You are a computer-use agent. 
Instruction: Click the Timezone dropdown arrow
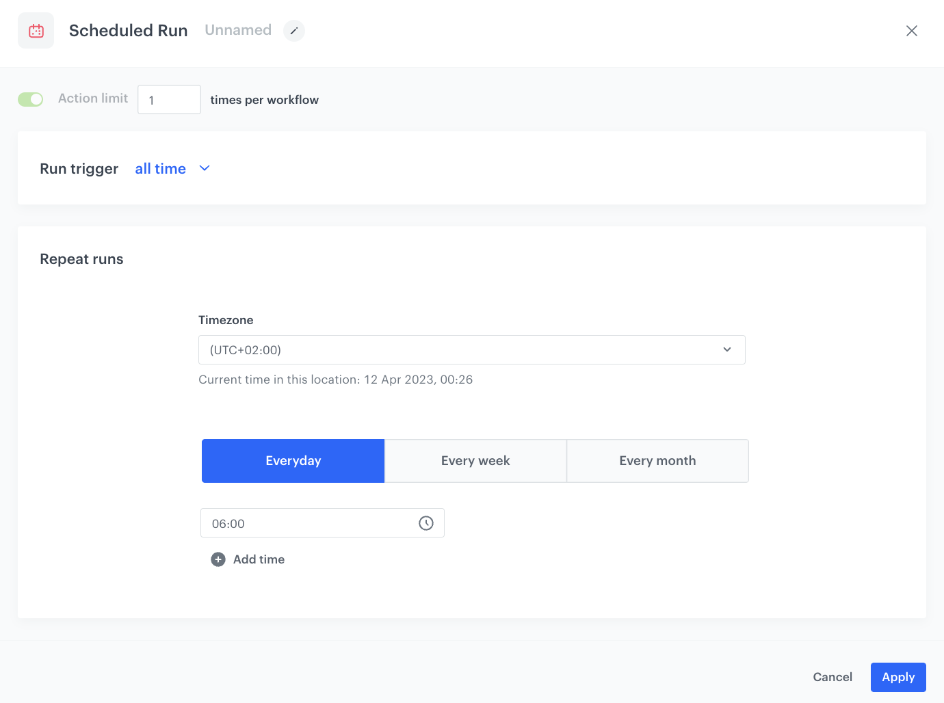pyautogui.click(x=727, y=350)
